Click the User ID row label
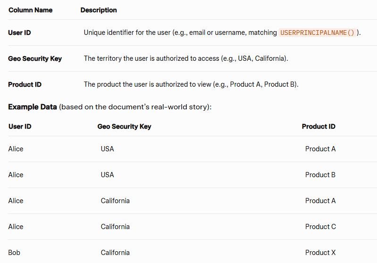Screen dimensions: 377x263 19,33
